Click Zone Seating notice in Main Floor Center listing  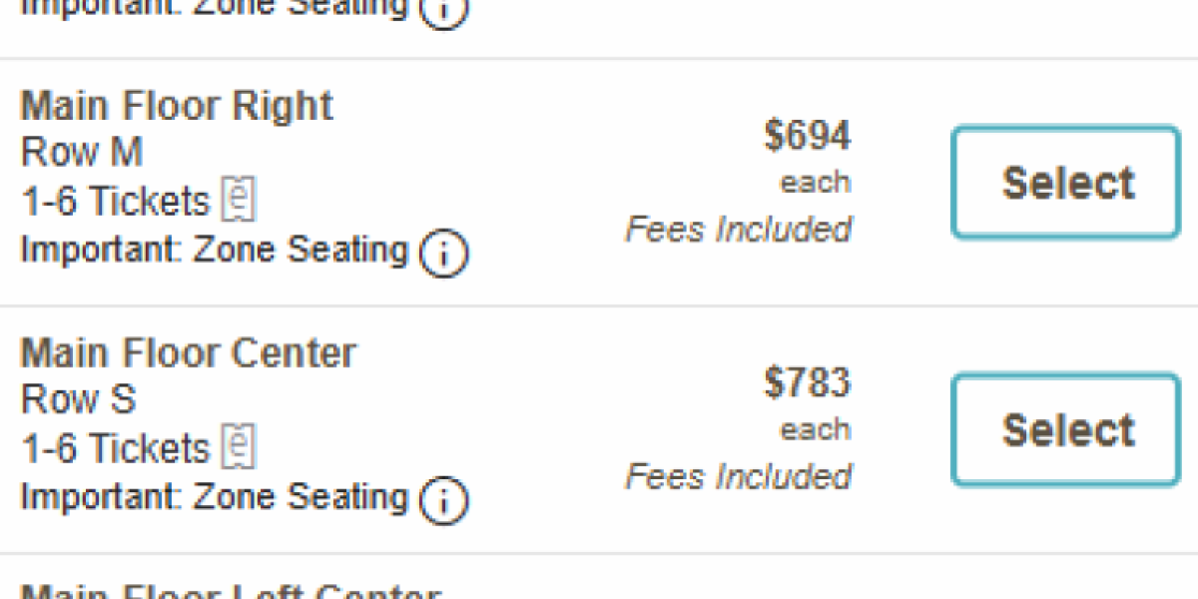(214, 497)
